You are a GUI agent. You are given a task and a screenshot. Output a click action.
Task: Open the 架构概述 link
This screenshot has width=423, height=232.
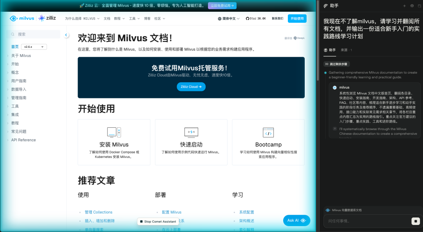[x=247, y=221]
